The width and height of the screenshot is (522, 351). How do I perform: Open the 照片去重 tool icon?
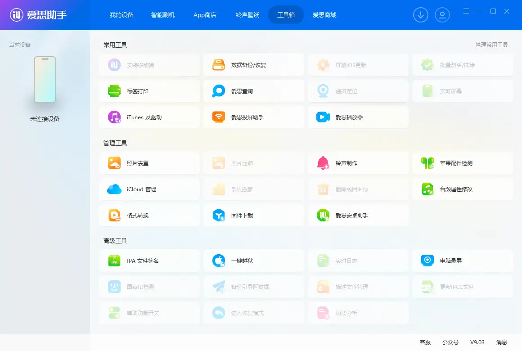coord(114,163)
